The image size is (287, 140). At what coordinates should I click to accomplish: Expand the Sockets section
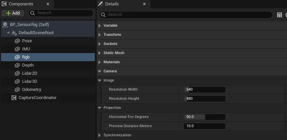click(100, 44)
